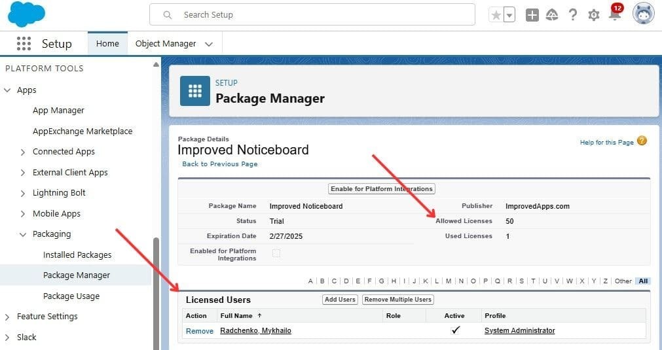Image resolution: width=662 pixels, height=350 pixels.
Task: Expand the Slack section
Action: (7, 338)
